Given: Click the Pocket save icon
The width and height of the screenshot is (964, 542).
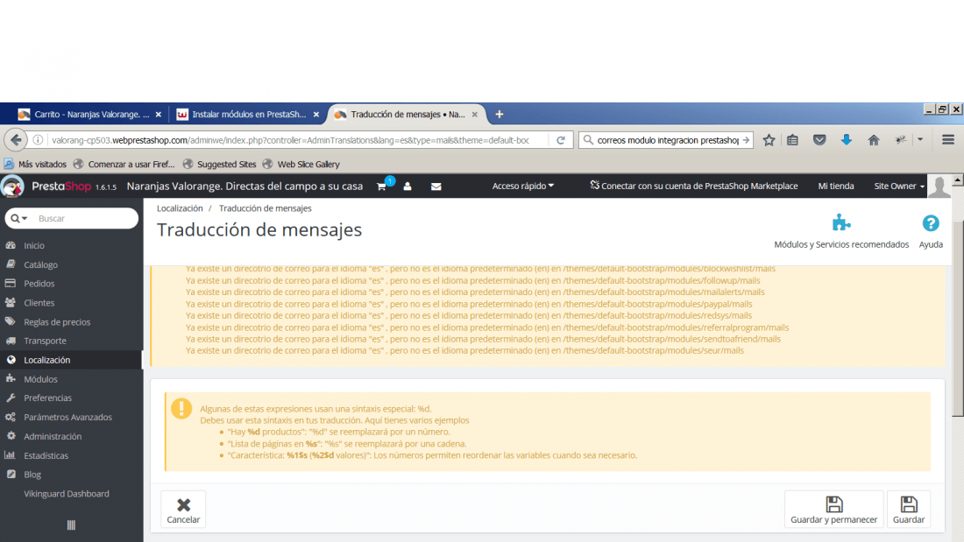Looking at the screenshot, I should (x=819, y=140).
